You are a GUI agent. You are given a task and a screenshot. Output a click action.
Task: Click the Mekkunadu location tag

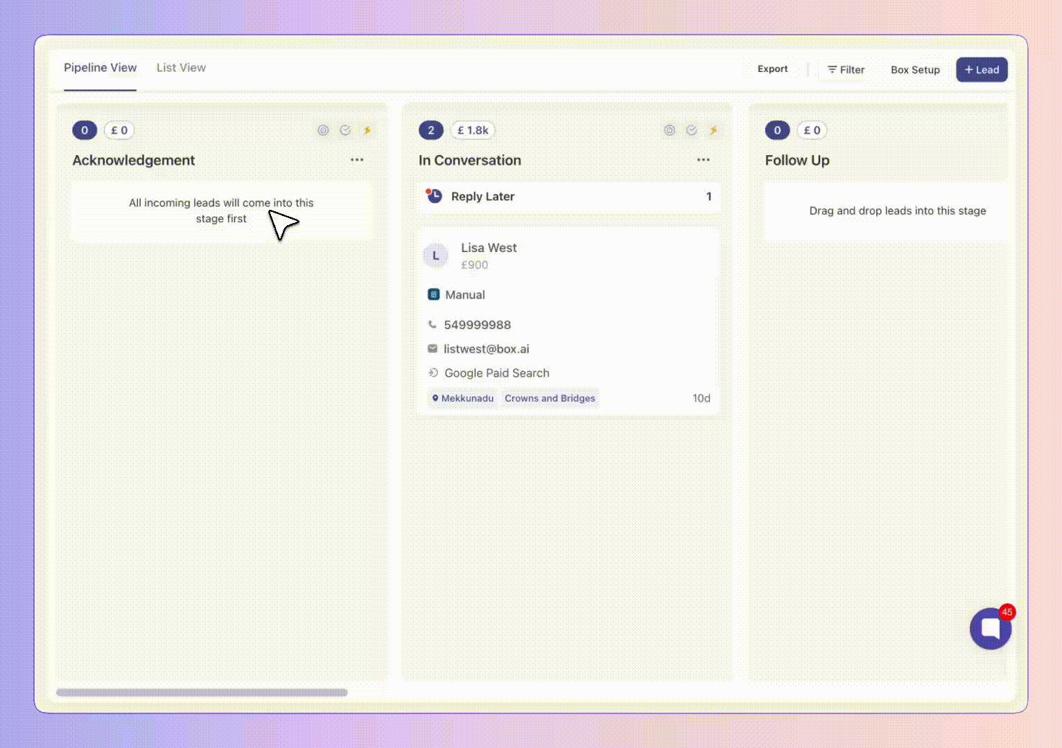click(462, 398)
